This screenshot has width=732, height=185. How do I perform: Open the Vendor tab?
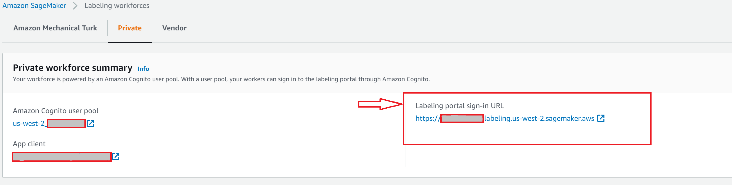pyautogui.click(x=174, y=28)
